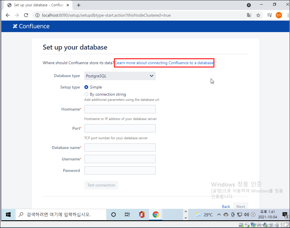Click the browser back arrow
The height and width of the screenshot is (228, 290).
click(x=8, y=15)
